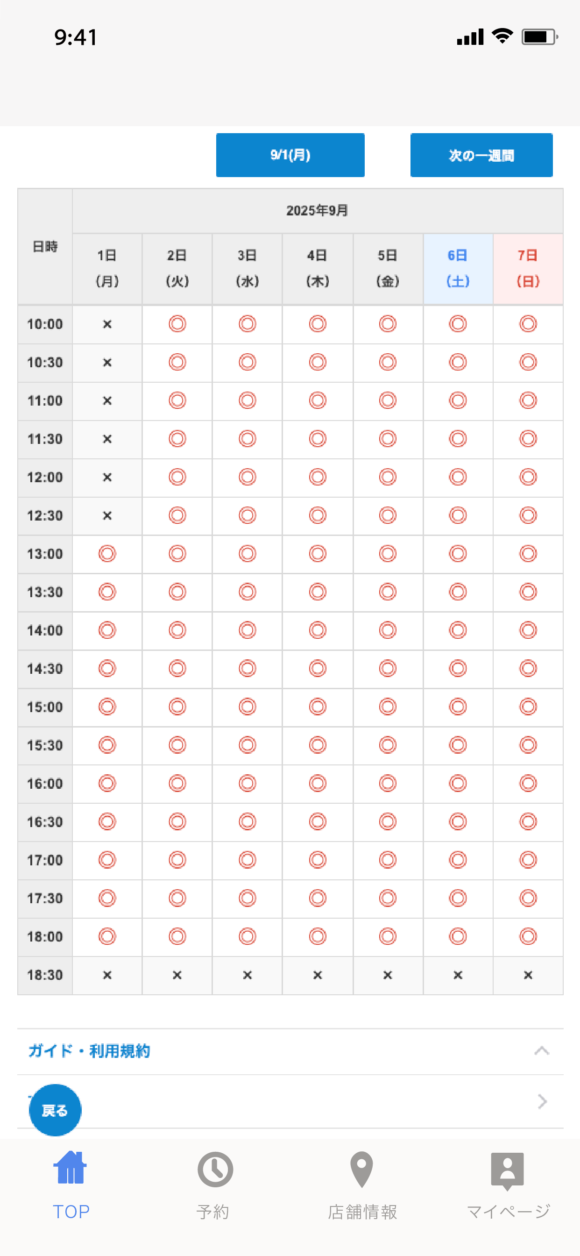Open マイページ profile icon
The height and width of the screenshot is (1256, 580).
tap(507, 1171)
